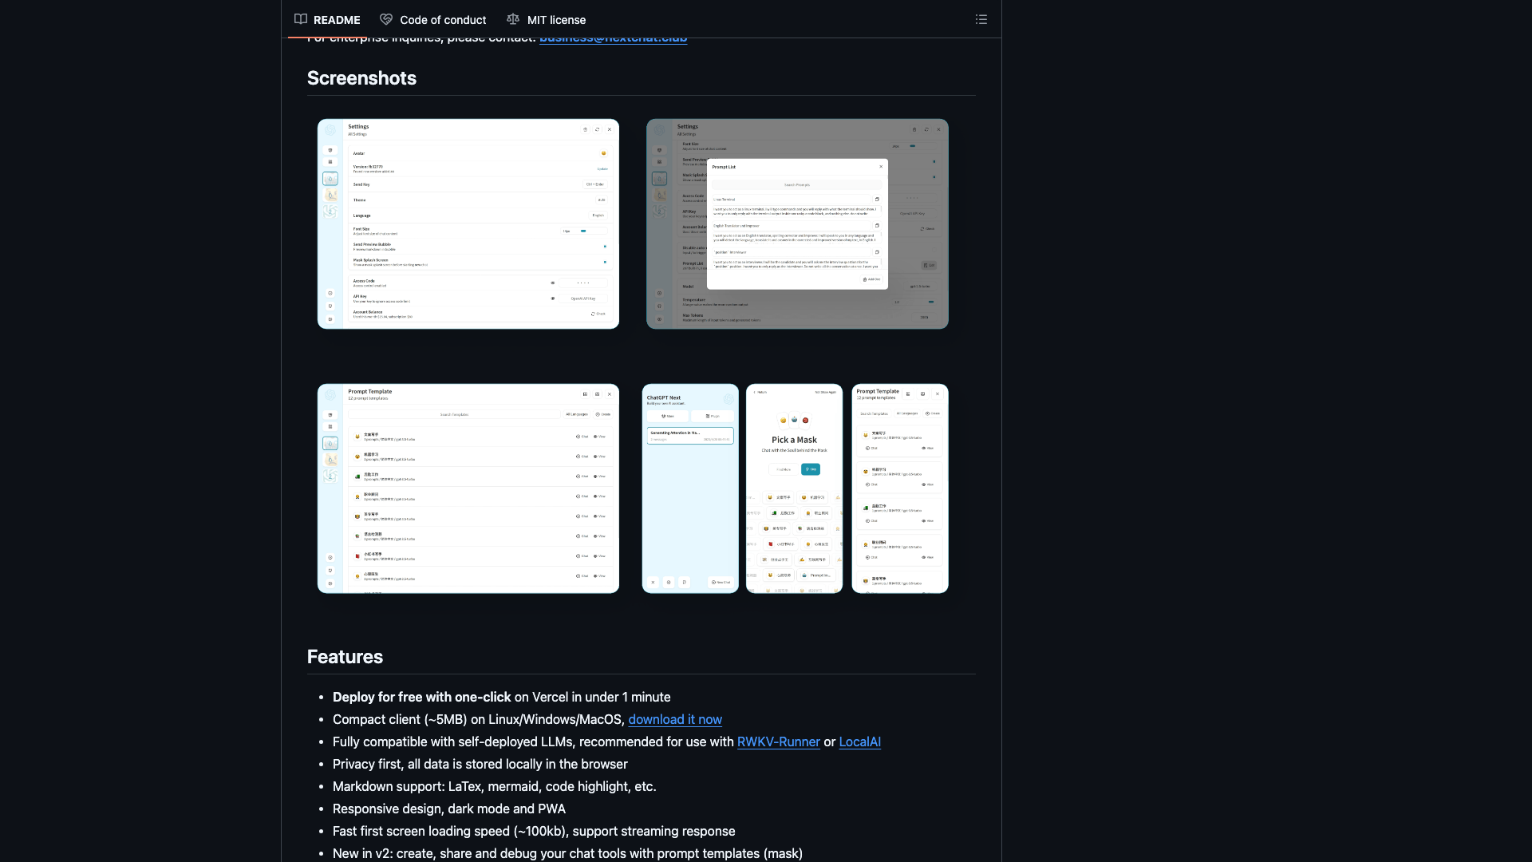This screenshot has width=1532, height=862.
Task: Open the ChatGPT Next mobile screenshot
Action: coord(690,488)
